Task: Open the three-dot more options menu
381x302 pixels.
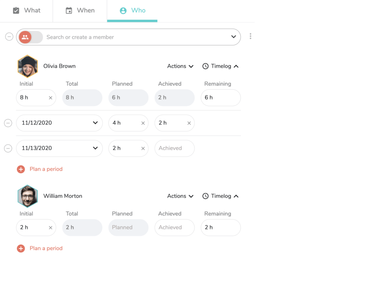Action: tap(250, 36)
